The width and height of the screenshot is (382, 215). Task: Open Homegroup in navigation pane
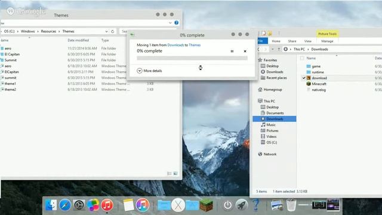point(270,90)
